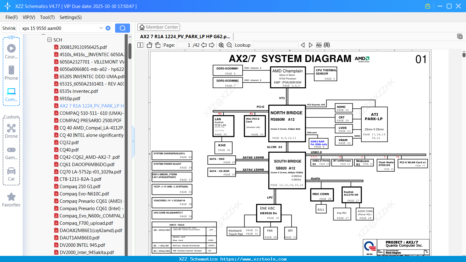Select the Phone category icon
Image resolution: width=466 pixels, height=262 pixels.
coord(11,73)
